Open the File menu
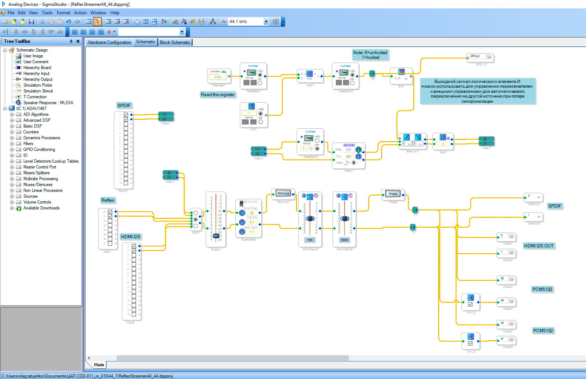The height and width of the screenshot is (379, 586). 11,13
